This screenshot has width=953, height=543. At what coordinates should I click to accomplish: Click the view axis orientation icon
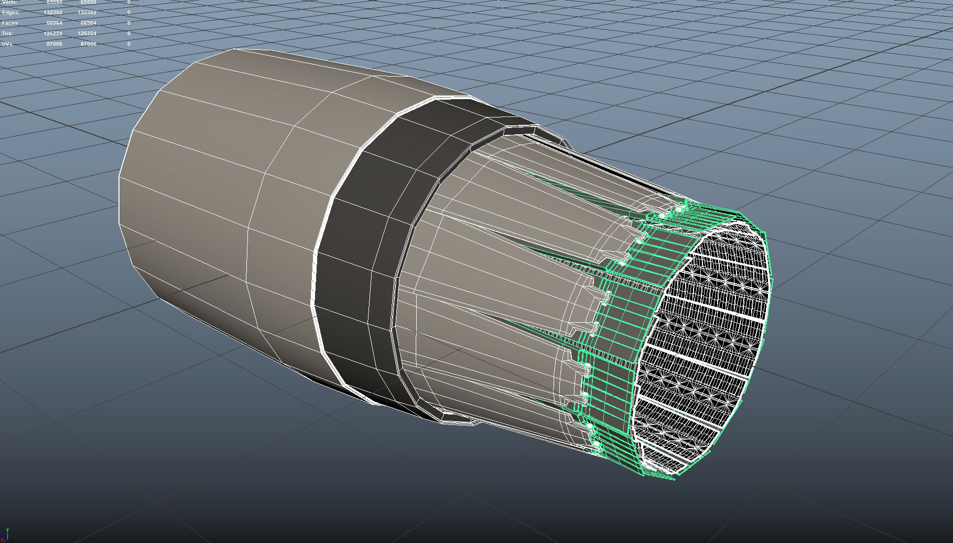coord(5,536)
